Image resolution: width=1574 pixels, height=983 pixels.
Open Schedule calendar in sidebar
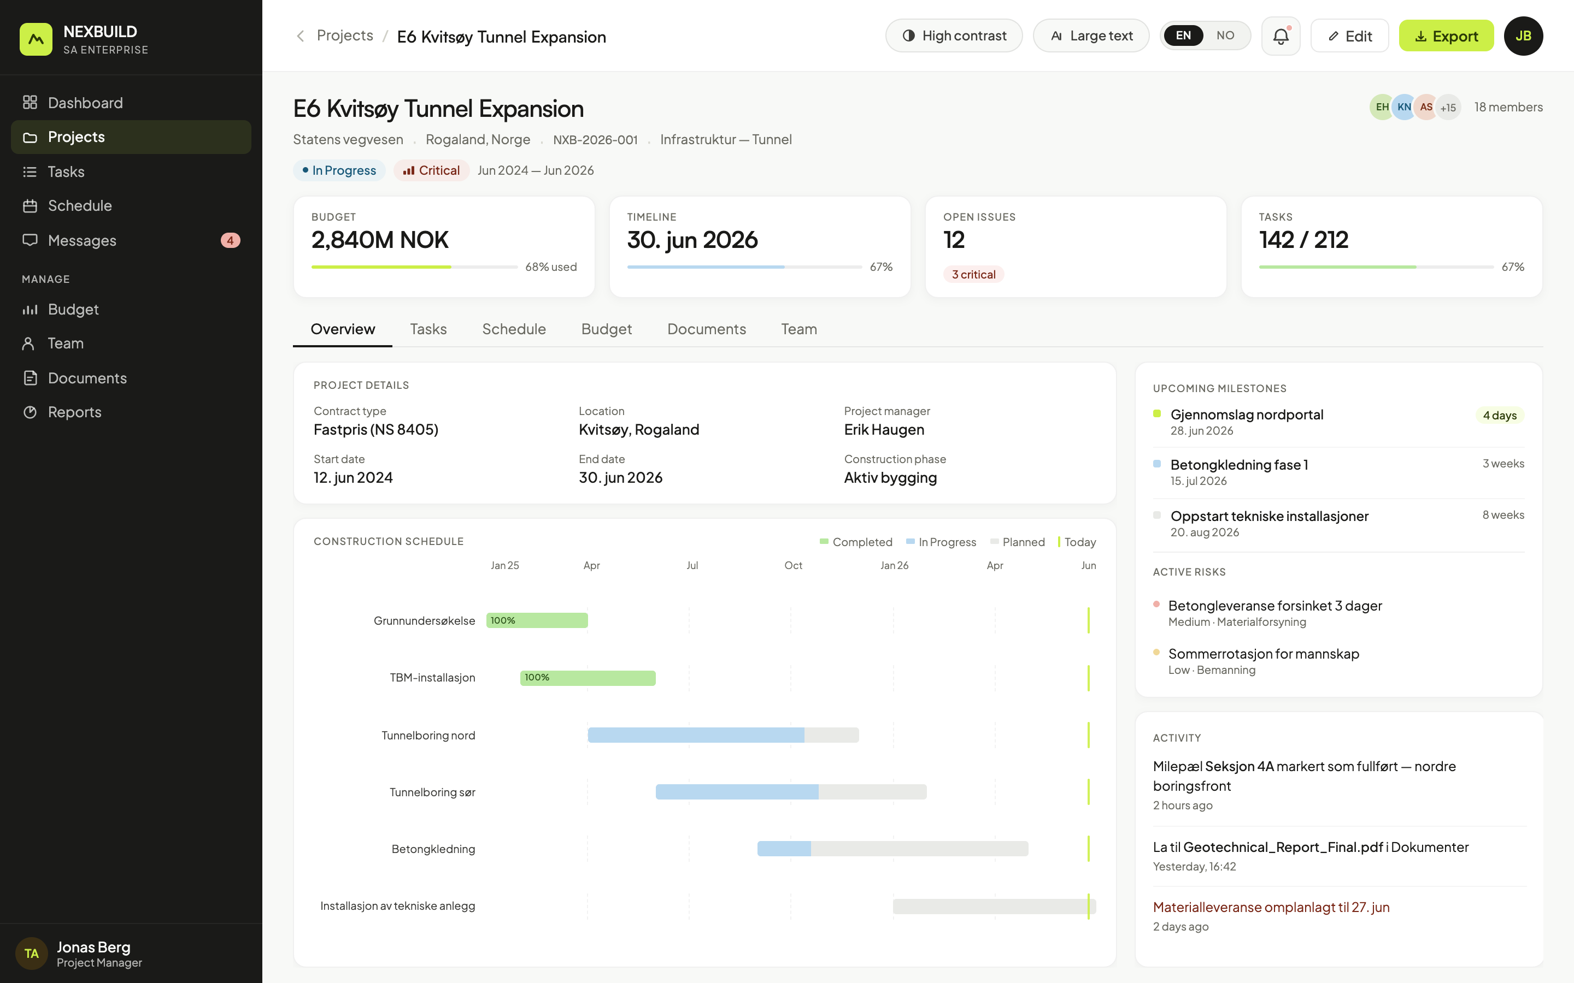pos(131,205)
